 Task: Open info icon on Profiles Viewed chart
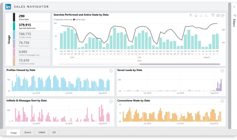[111, 71]
